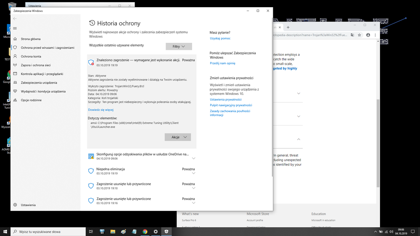The image size is (420, 236).
Task: Click the person icon for Ochrona konta
Action: (15, 56)
